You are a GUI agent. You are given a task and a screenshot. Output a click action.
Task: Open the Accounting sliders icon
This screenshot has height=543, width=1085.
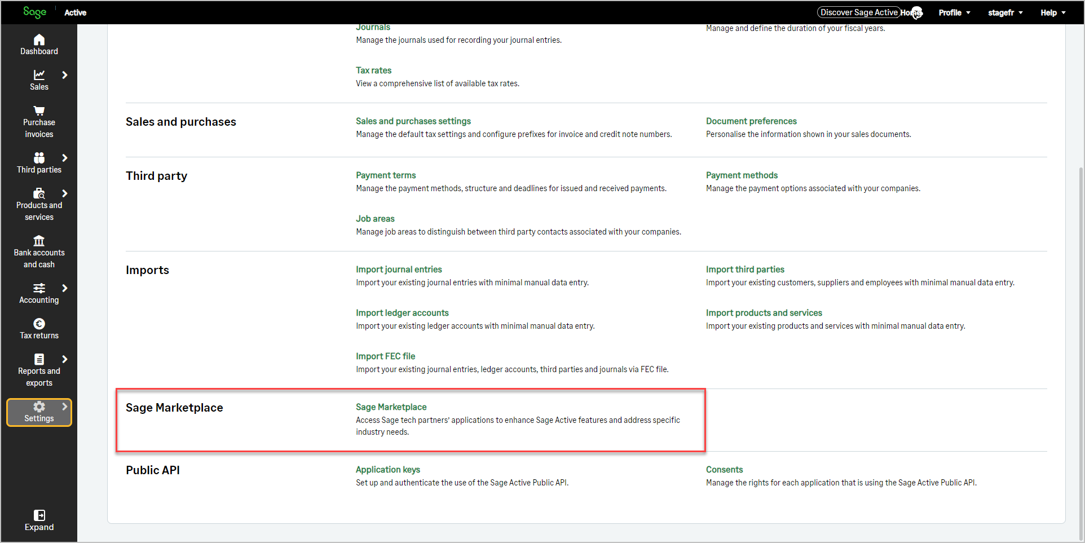(x=39, y=288)
